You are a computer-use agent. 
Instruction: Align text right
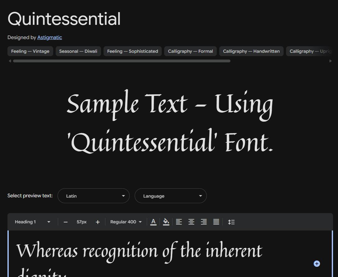pos(204,222)
